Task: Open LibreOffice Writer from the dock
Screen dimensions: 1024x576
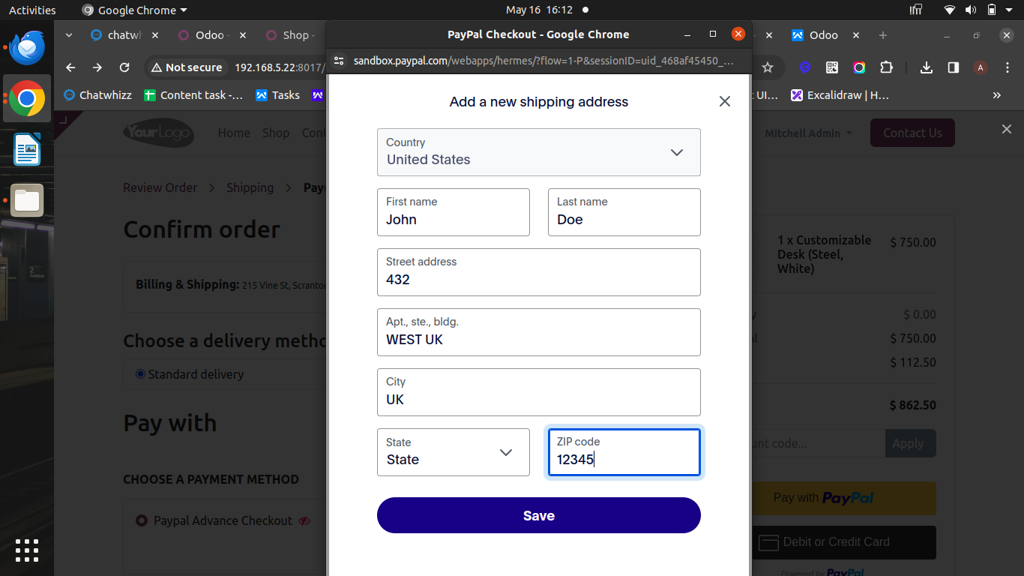Action: pyautogui.click(x=27, y=149)
